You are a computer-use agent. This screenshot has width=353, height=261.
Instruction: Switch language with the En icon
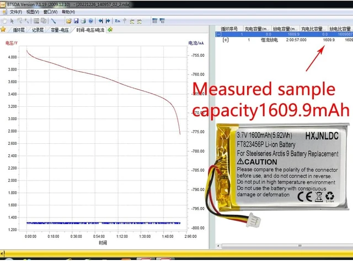click(117, 21)
